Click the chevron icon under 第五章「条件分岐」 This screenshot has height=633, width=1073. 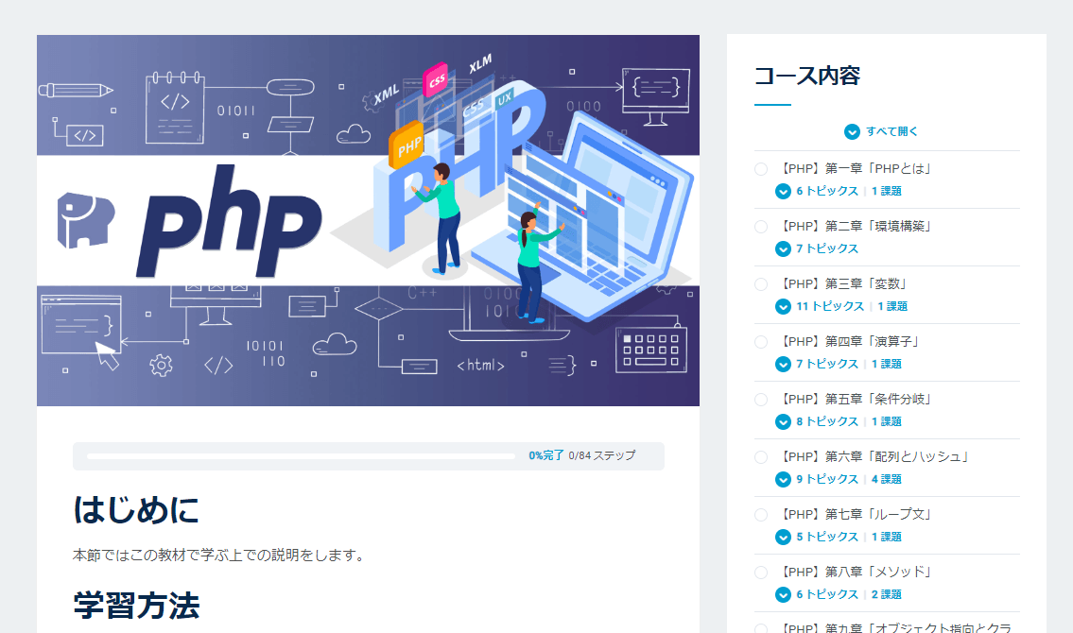pos(784,421)
